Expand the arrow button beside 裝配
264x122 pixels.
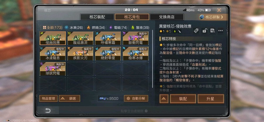(x=164, y=99)
